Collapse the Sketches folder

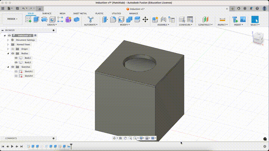pos(8,67)
